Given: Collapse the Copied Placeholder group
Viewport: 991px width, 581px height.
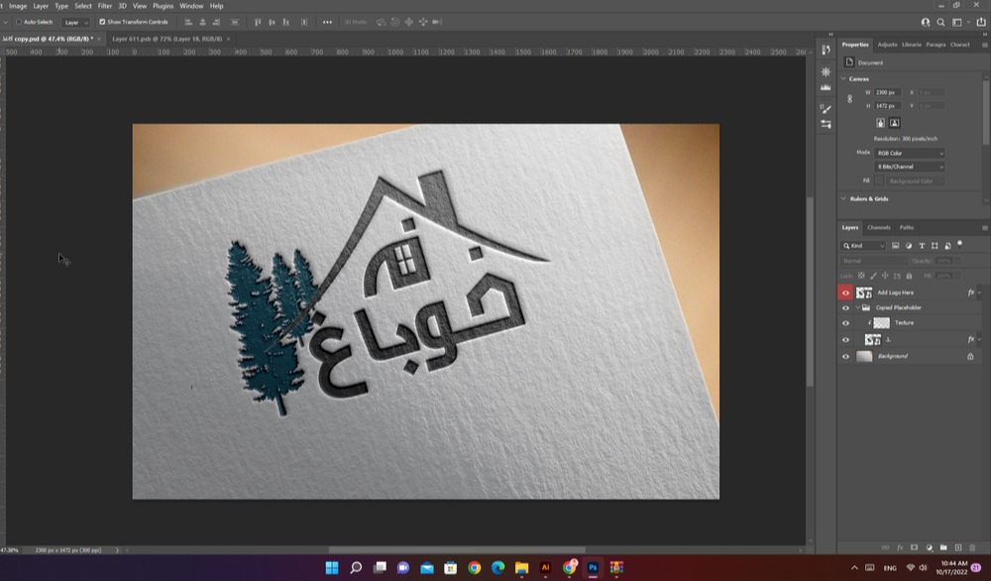Looking at the screenshot, I should [858, 308].
